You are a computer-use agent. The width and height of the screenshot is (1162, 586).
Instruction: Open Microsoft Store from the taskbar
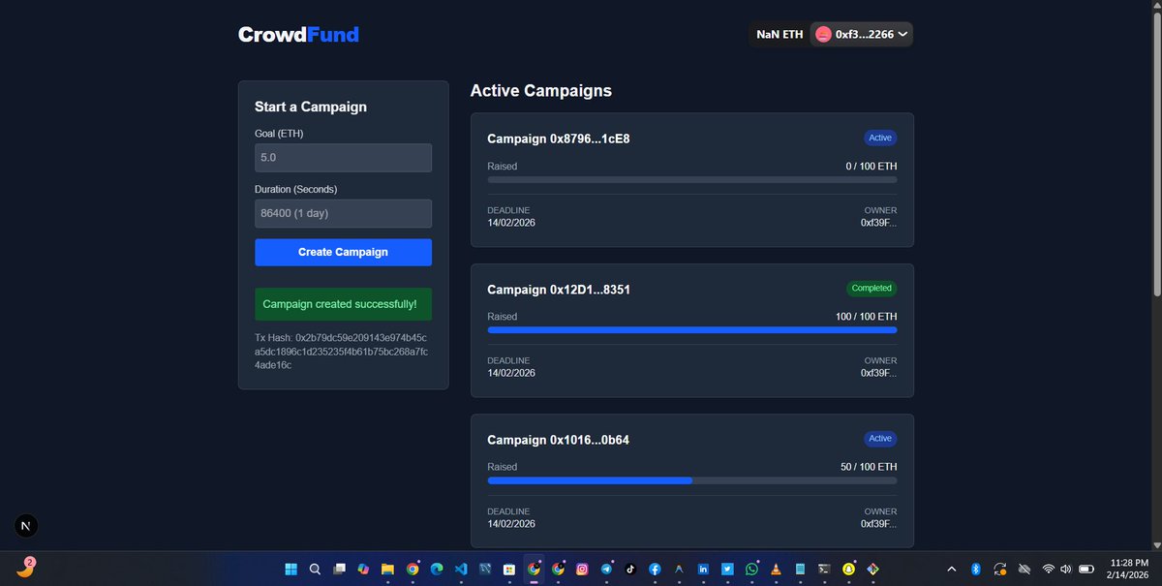(x=509, y=570)
